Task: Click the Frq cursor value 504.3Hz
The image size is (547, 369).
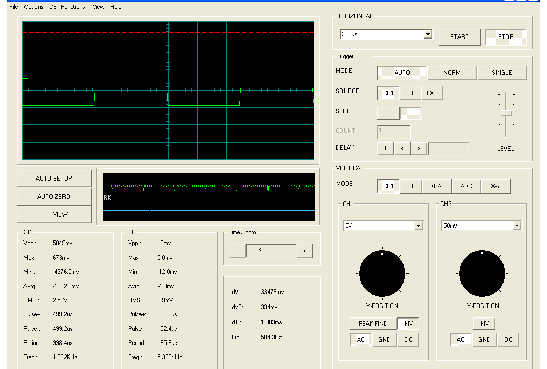Action: click(271, 337)
